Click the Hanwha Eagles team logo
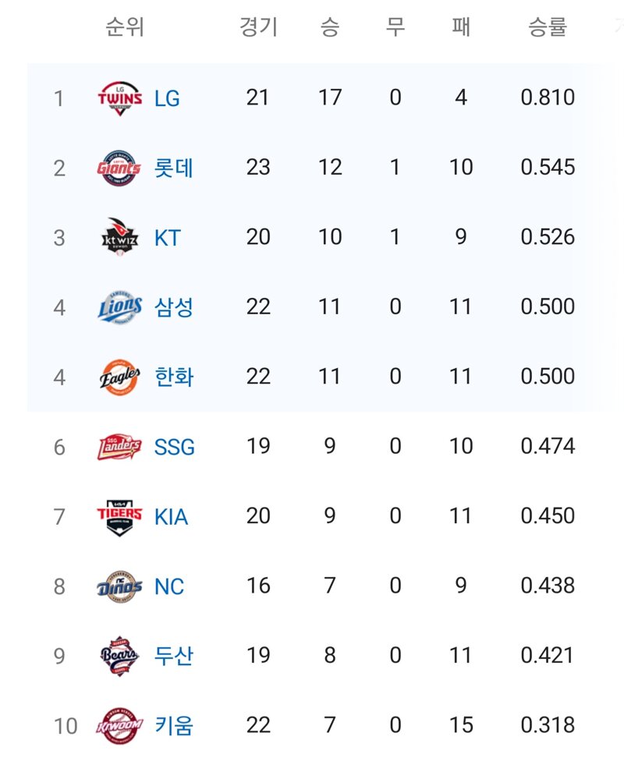This screenshot has width=624, height=779. 120,377
